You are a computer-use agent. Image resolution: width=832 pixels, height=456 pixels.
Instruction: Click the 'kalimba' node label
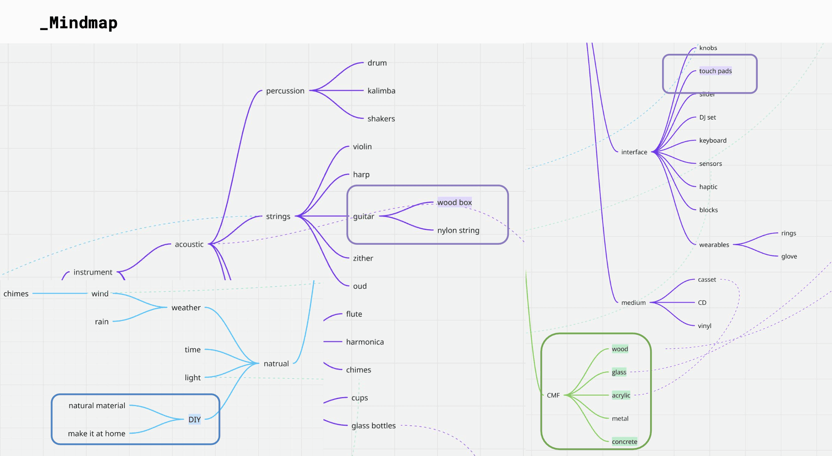381,91
